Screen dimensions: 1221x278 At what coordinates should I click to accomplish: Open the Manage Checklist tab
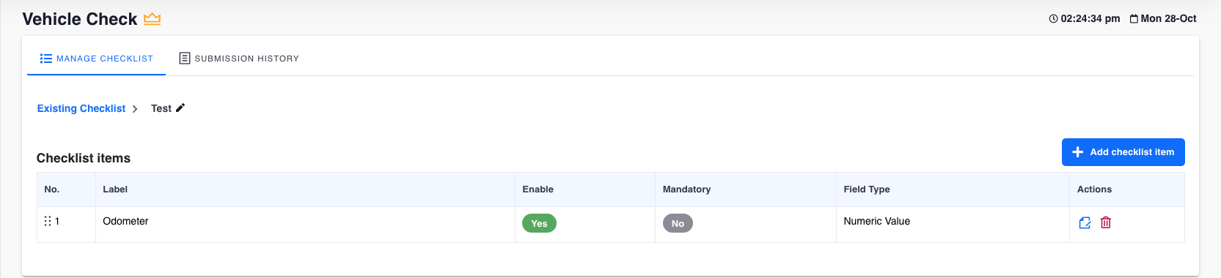click(97, 59)
